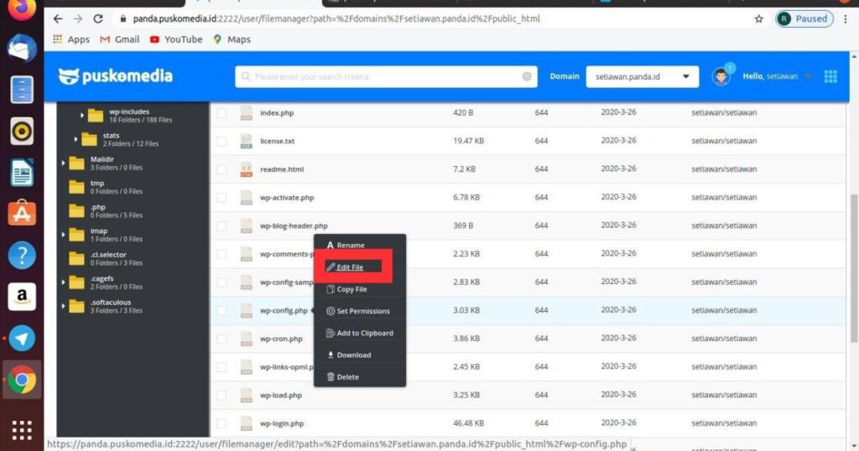Check the wp-config.php row checkbox
Viewport: 859px width, 451px height.
[221, 310]
